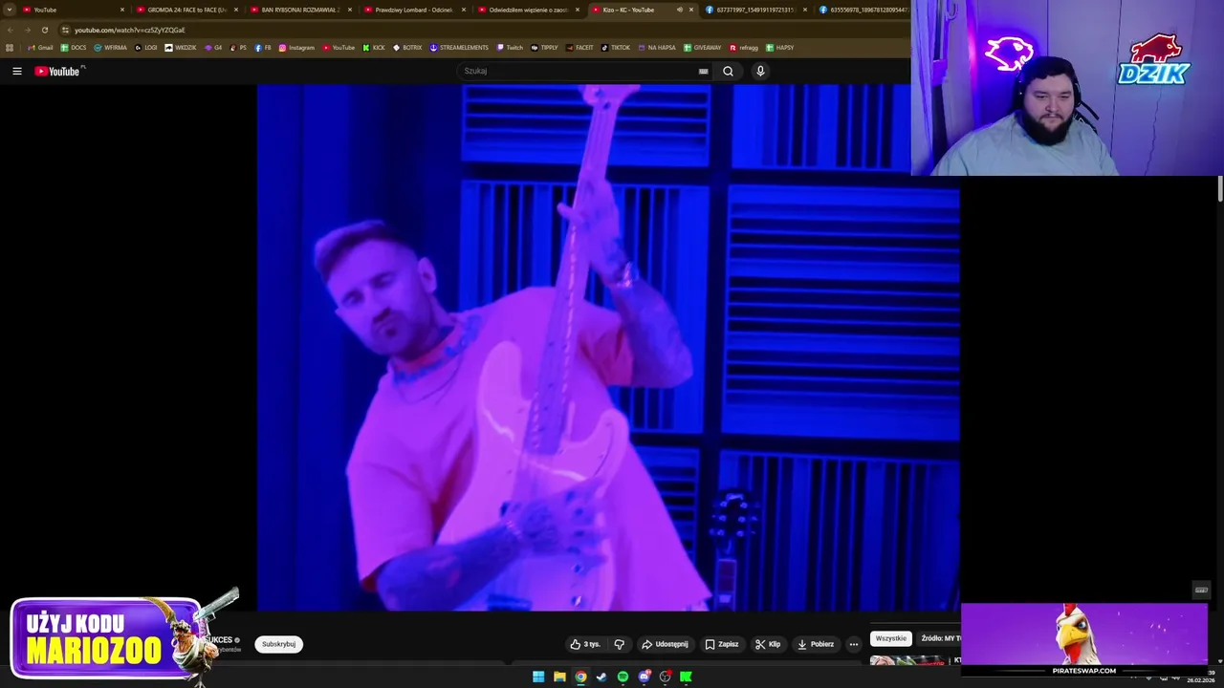Open KICK bookmark
The width and height of the screenshot is (1224, 688).
tap(374, 48)
